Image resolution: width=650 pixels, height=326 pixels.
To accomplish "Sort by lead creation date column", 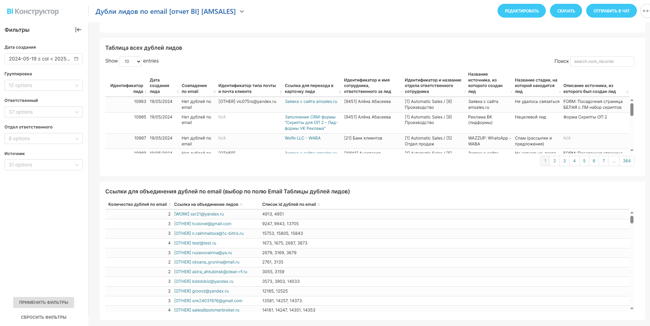I will click(x=178, y=92).
